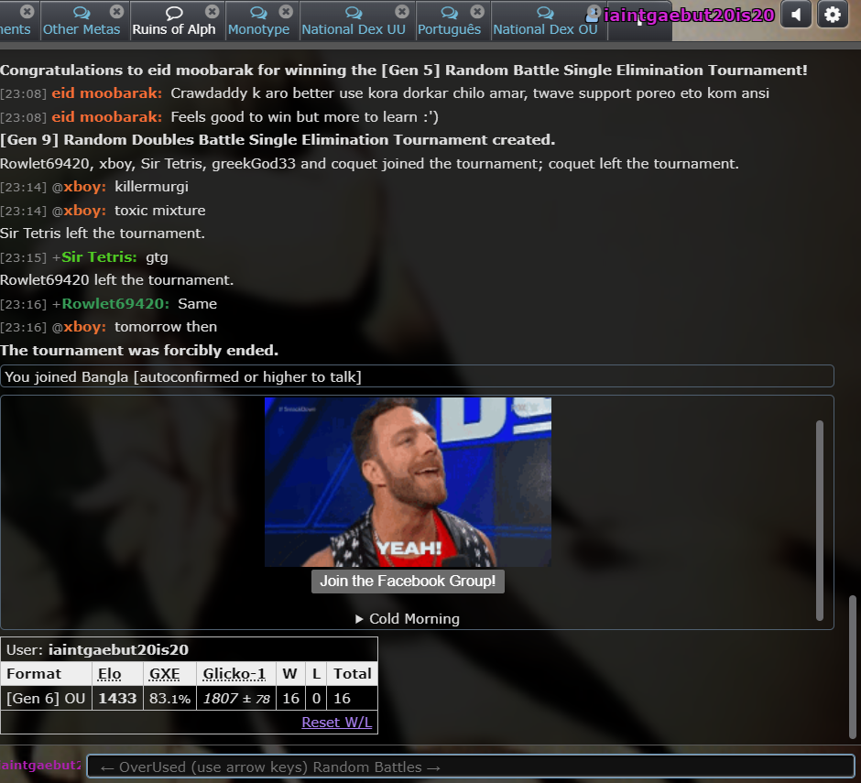Viewport: 861px width, 783px height.
Task: Click Sir Tetris username beside gtg
Action: coord(100,257)
